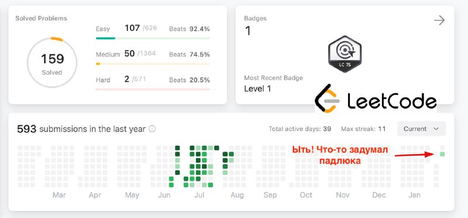Click the Medium 50 solved count

[x=129, y=54]
